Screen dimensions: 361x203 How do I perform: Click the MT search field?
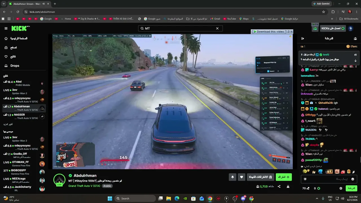pyautogui.click(x=180, y=28)
